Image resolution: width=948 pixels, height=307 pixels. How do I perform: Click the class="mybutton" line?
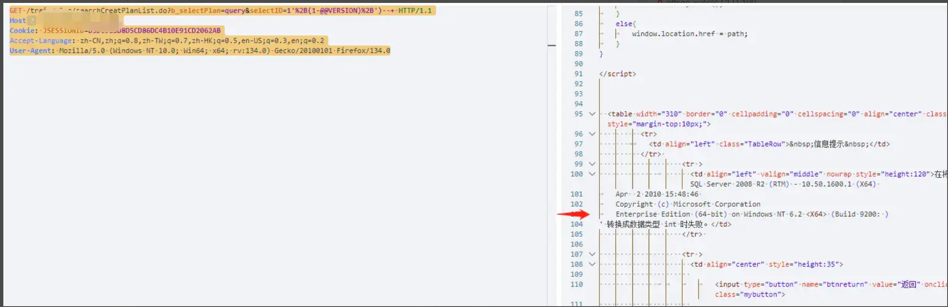[x=750, y=294]
